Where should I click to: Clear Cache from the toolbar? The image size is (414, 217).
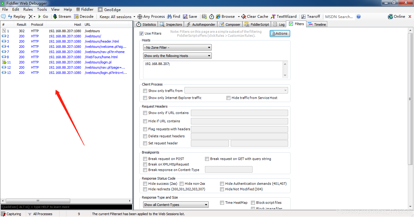(255, 17)
